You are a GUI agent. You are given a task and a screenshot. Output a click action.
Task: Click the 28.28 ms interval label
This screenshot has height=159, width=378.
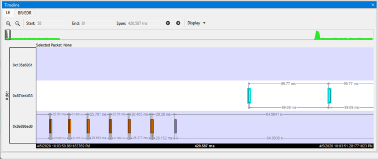163,114
